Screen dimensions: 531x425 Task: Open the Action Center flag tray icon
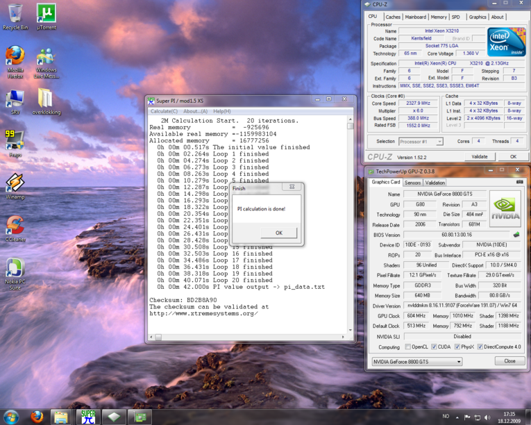click(467, 417)
